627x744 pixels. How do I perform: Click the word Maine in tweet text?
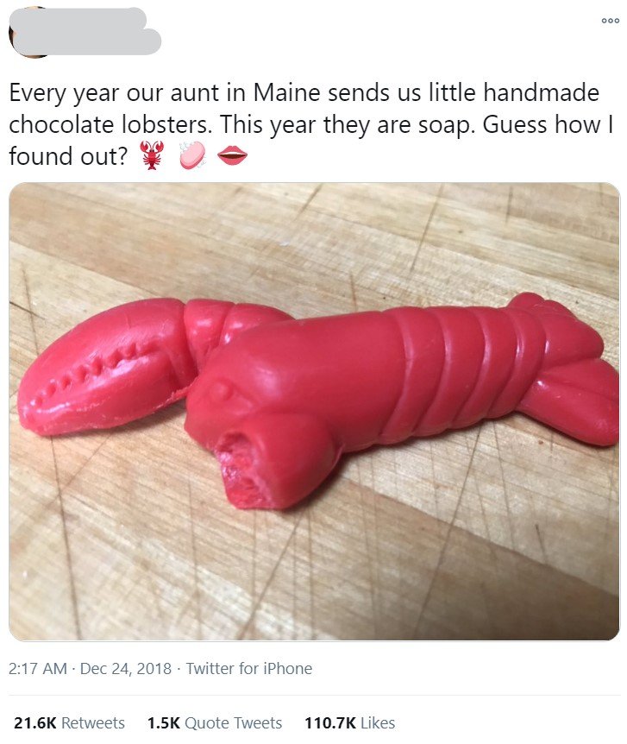(x=286, y=92)
